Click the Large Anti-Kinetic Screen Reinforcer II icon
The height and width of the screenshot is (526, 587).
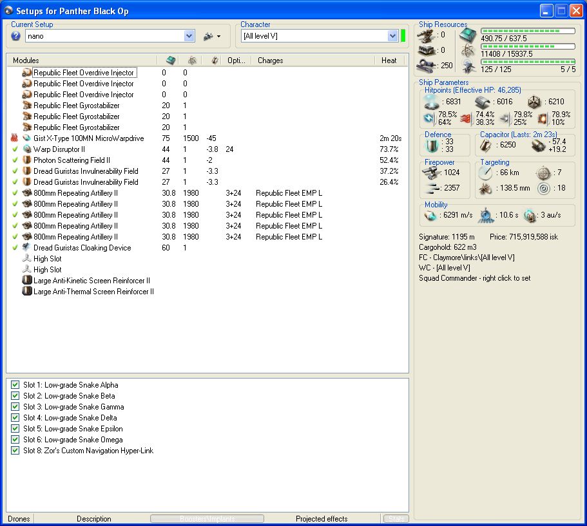pyautogui.click(x=27, y=280)
